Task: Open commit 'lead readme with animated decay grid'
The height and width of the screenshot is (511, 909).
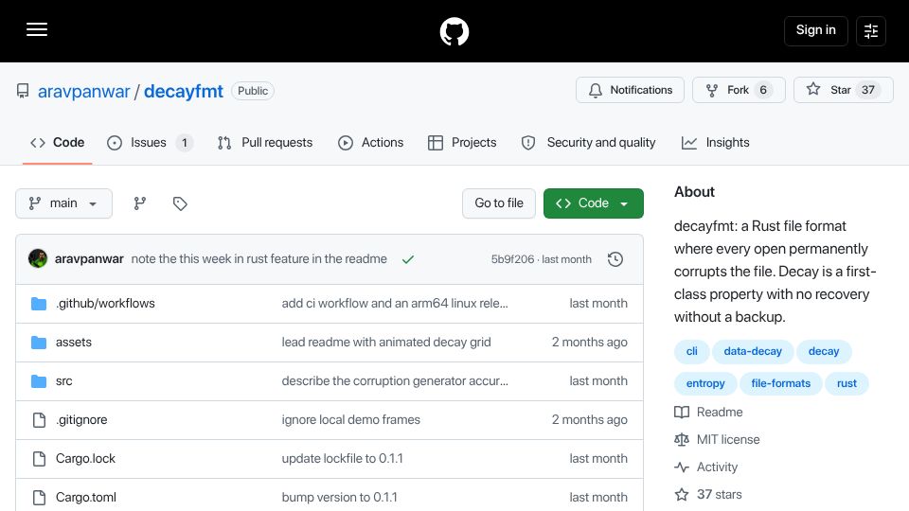Action: pyautogui.click(x=386, y=343)
